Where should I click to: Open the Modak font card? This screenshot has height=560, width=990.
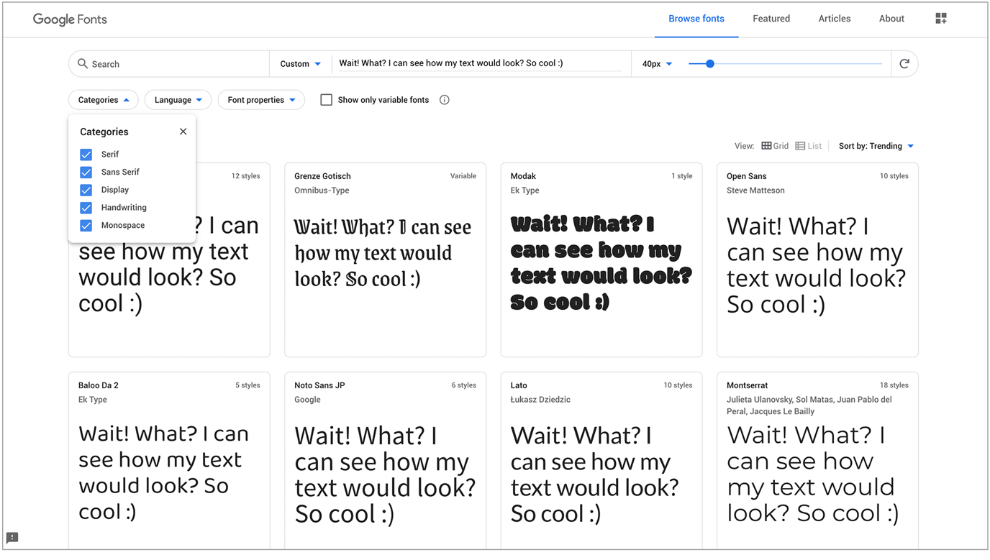[x=601, y=260]
